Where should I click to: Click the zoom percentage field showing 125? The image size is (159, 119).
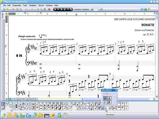coord(96,10)
